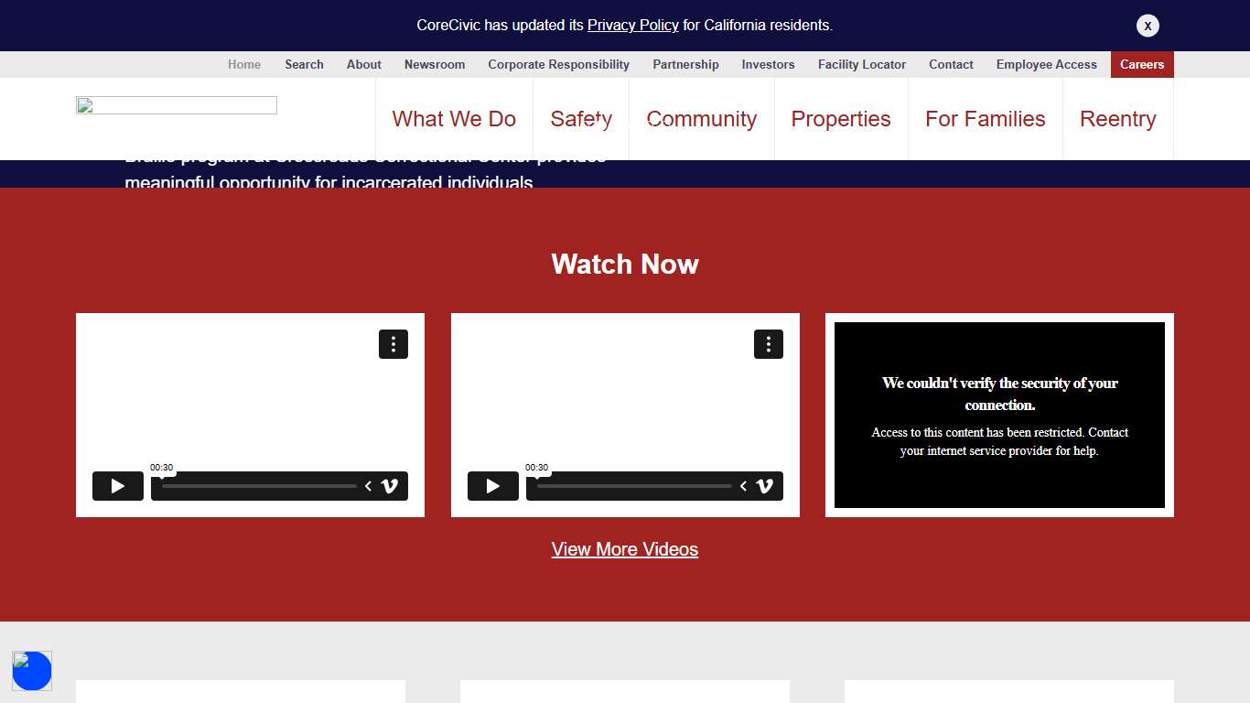Open the What We Do menu

tap(454, 119)
